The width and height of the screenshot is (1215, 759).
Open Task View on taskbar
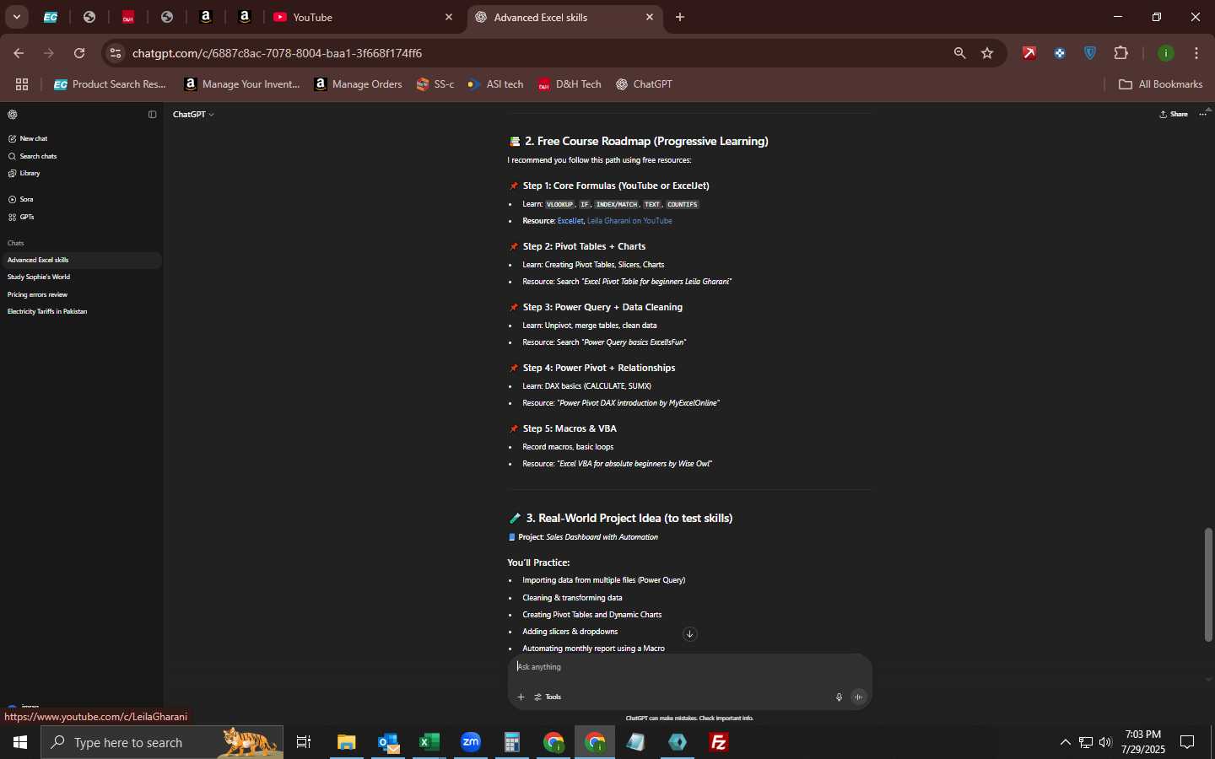coord(304,742)
